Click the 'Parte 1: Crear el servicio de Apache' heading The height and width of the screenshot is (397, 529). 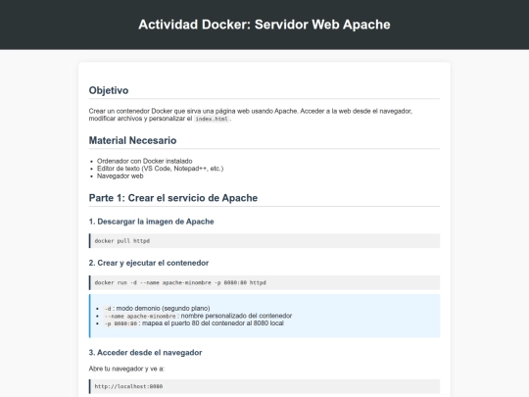pos(173,198)
